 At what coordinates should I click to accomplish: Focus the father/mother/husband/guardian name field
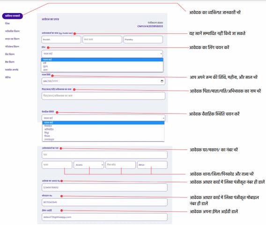pos(103,96)
